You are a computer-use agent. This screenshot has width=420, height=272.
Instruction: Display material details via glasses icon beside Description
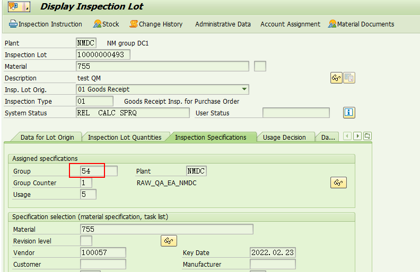click(x=336, y=78)
